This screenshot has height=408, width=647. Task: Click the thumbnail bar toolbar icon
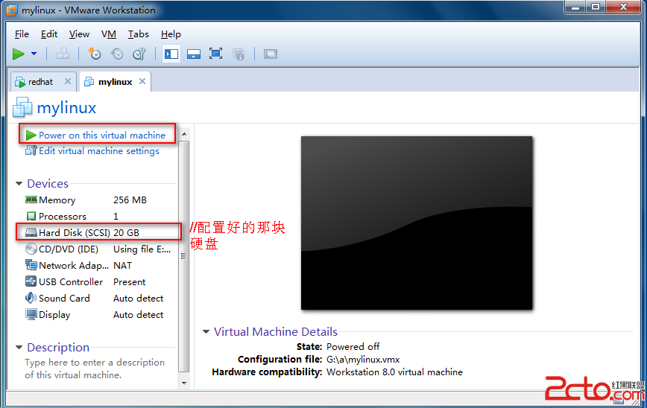pos(194,54)
